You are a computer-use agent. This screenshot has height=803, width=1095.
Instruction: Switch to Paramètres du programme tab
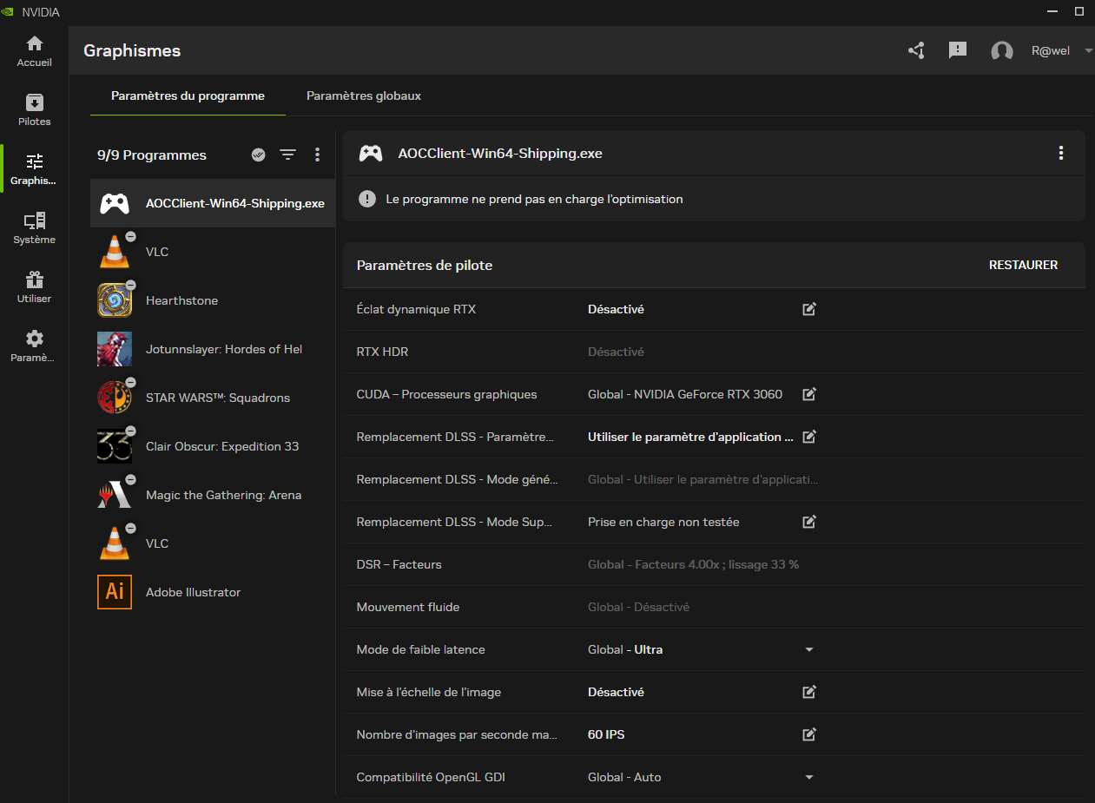pos(188,95)
